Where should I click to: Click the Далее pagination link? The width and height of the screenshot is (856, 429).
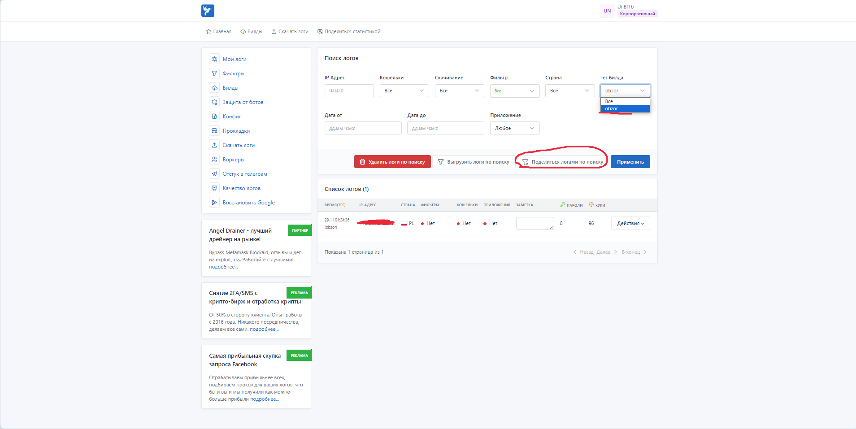(607, 252)
